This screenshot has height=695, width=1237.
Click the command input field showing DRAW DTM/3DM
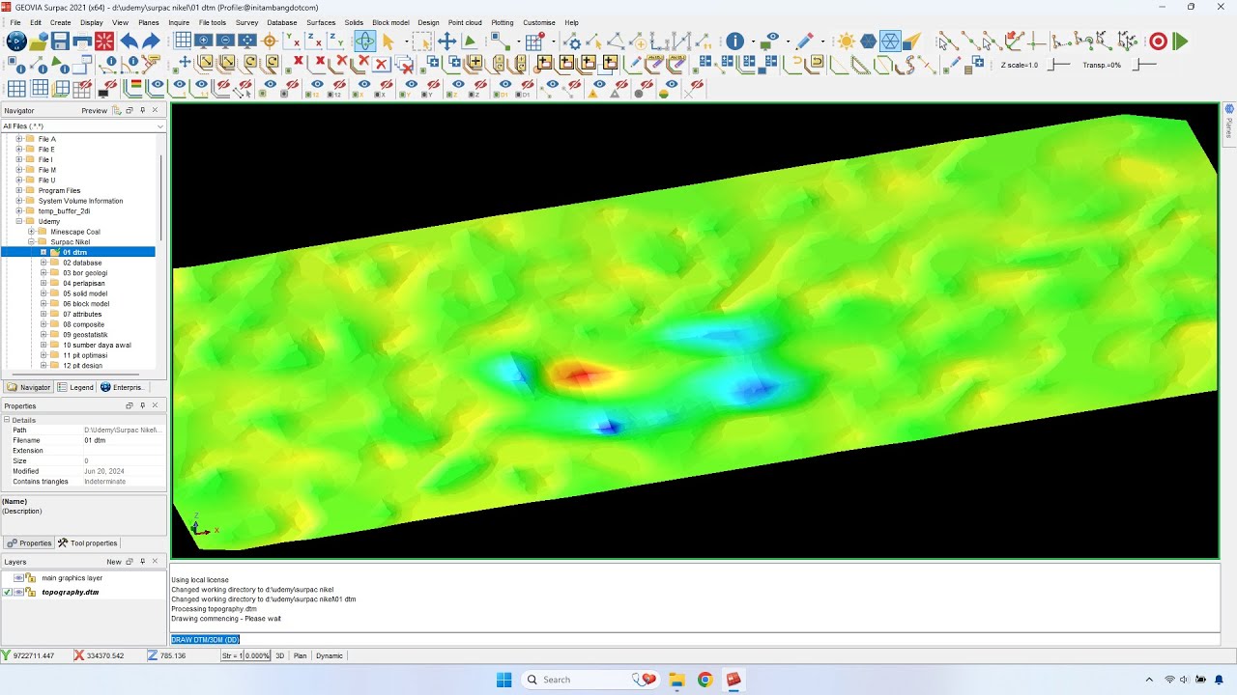tap(695, 639)
